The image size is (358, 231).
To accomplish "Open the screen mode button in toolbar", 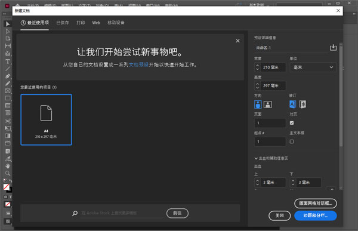I will (x=8, y=221).
